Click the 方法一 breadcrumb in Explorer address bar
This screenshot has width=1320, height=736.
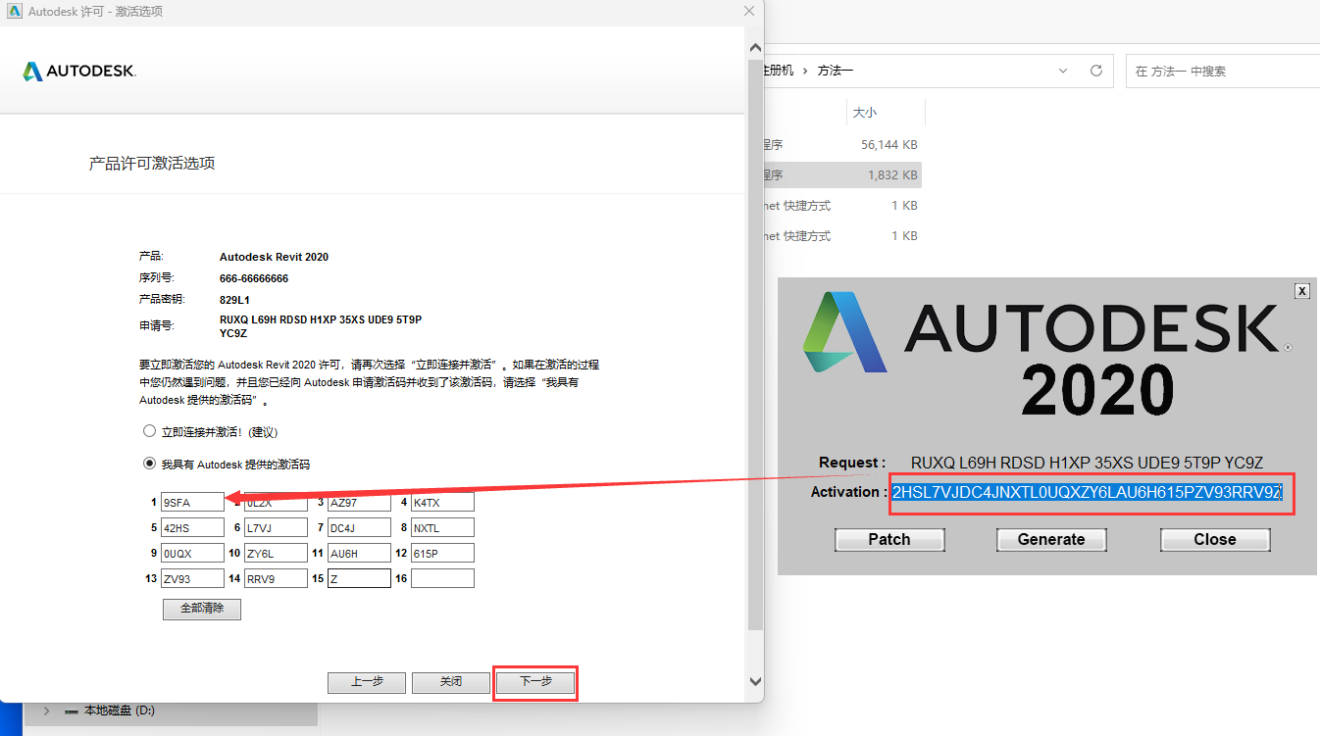[836, 71]
